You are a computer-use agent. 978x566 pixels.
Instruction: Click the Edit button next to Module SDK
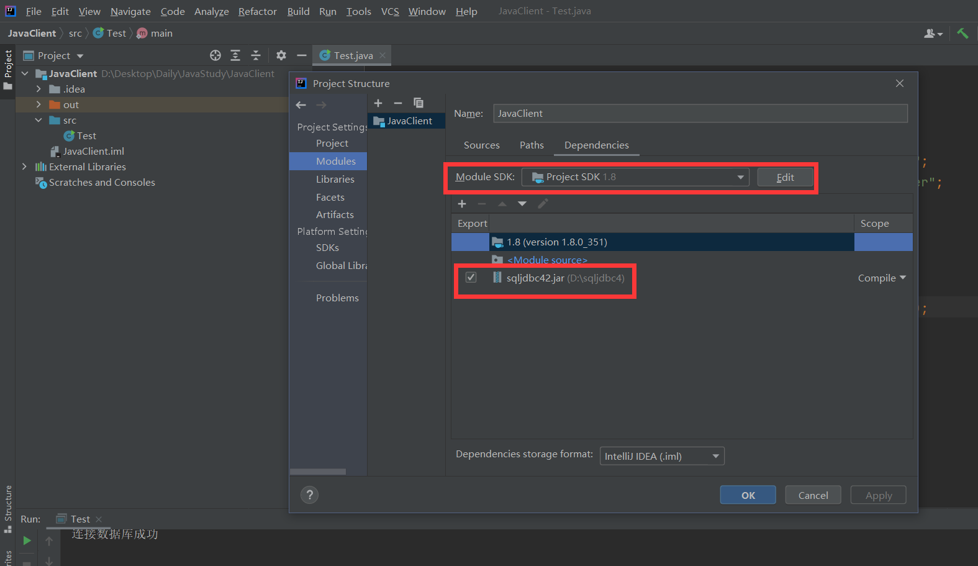click(785, 177)
